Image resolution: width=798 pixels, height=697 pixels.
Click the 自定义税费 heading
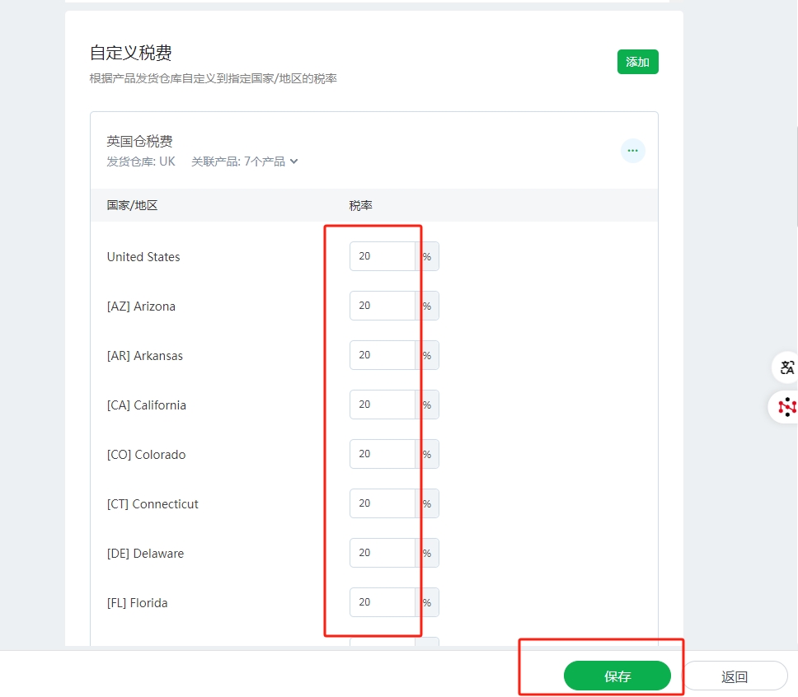131,53
